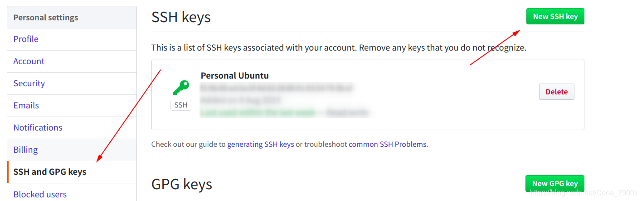642x201 pixels.
Task: Open the Profile settings page
Action: (26, 39)
